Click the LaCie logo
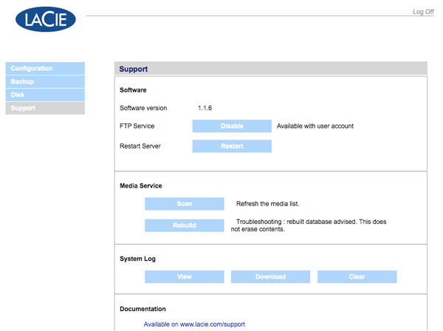 [46, 19]
